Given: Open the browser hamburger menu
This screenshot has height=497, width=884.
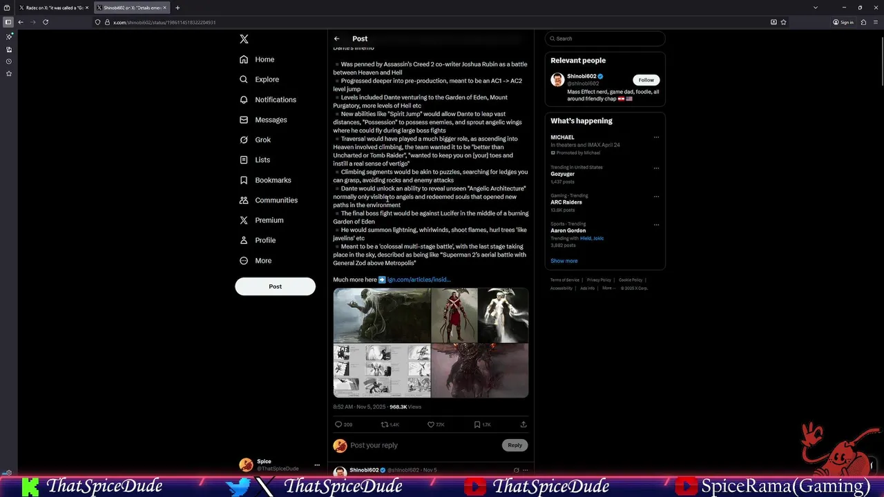Looking at the screenshot, I should tap(876, 22).
